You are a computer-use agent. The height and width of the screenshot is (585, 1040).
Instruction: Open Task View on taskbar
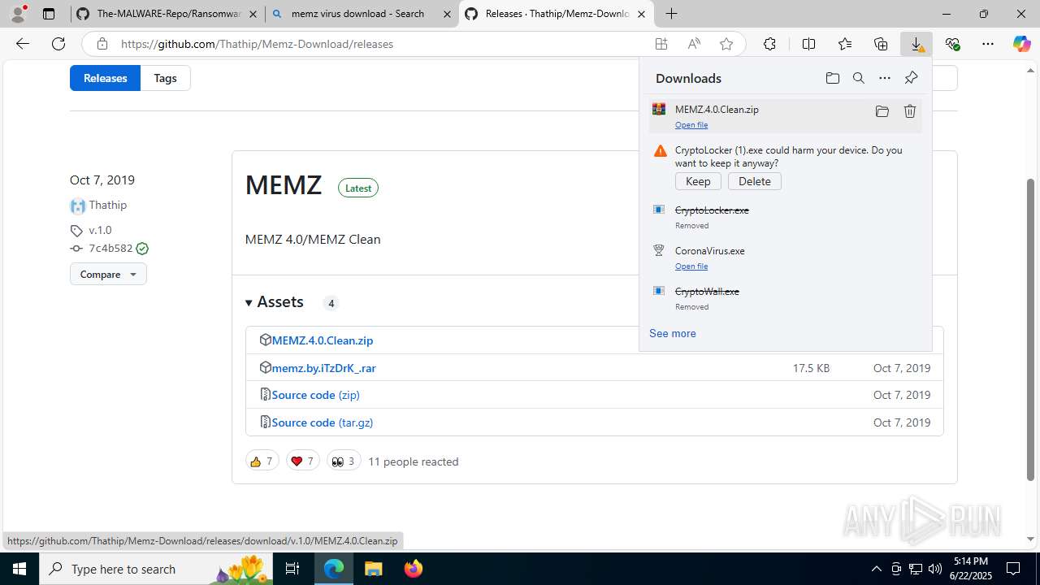(292, 569)
